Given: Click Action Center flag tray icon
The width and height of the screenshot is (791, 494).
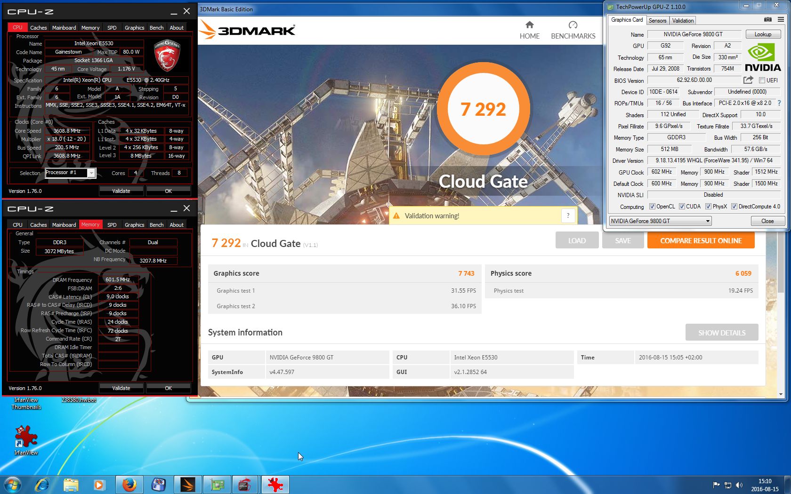Looking at the screenshot, I should [717, 485].
